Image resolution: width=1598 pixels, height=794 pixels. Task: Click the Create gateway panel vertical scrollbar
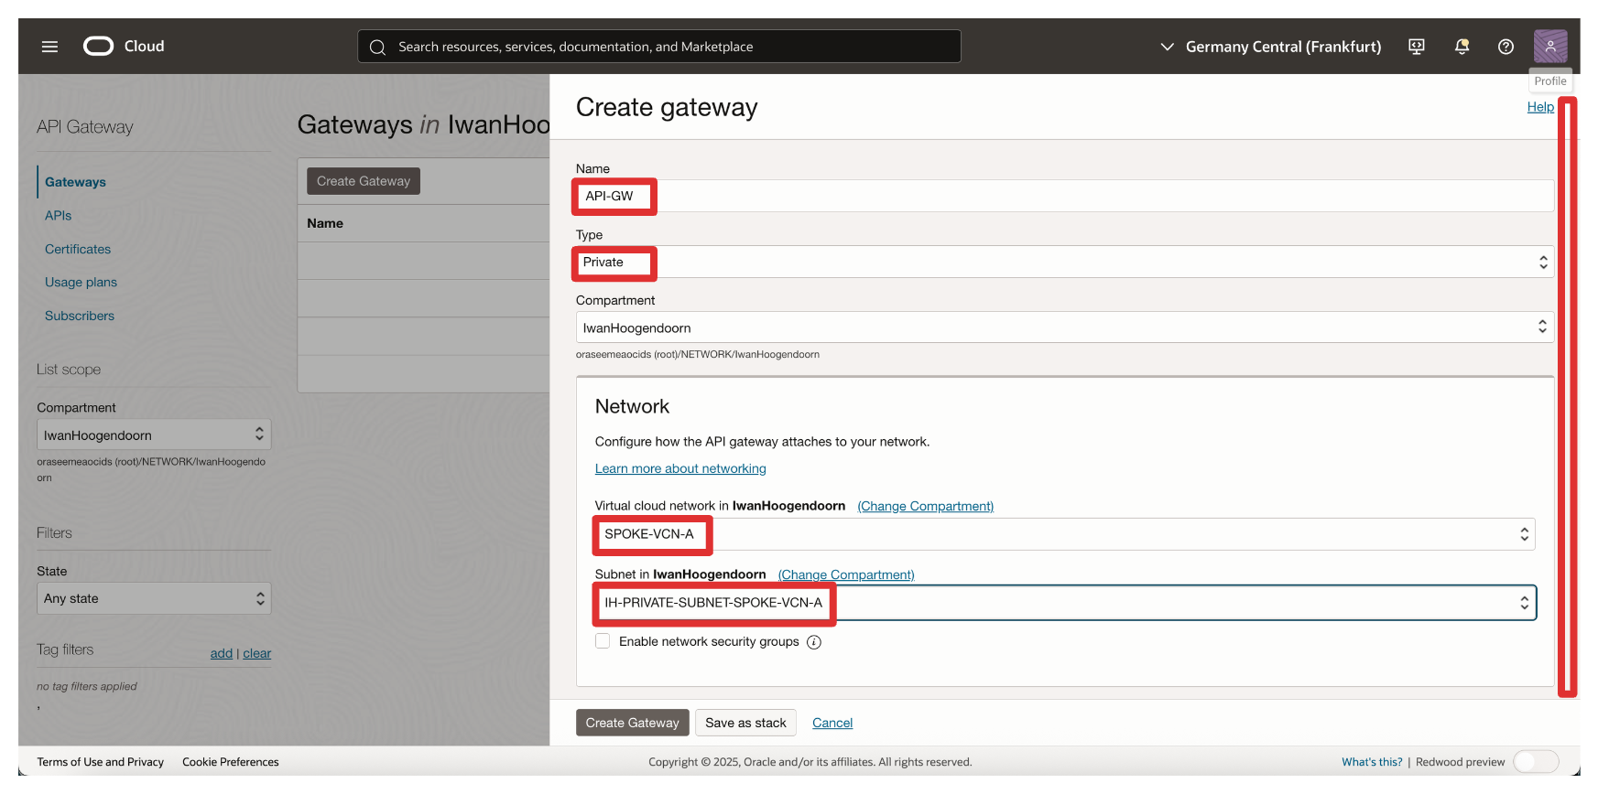tap(1568, 398)
